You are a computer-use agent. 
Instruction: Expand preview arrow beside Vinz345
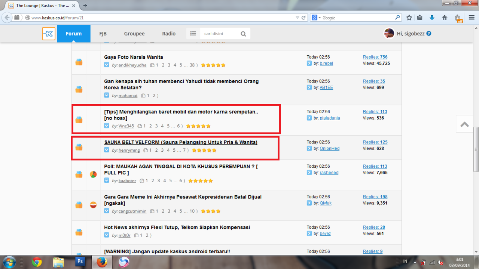coord(107,126)
